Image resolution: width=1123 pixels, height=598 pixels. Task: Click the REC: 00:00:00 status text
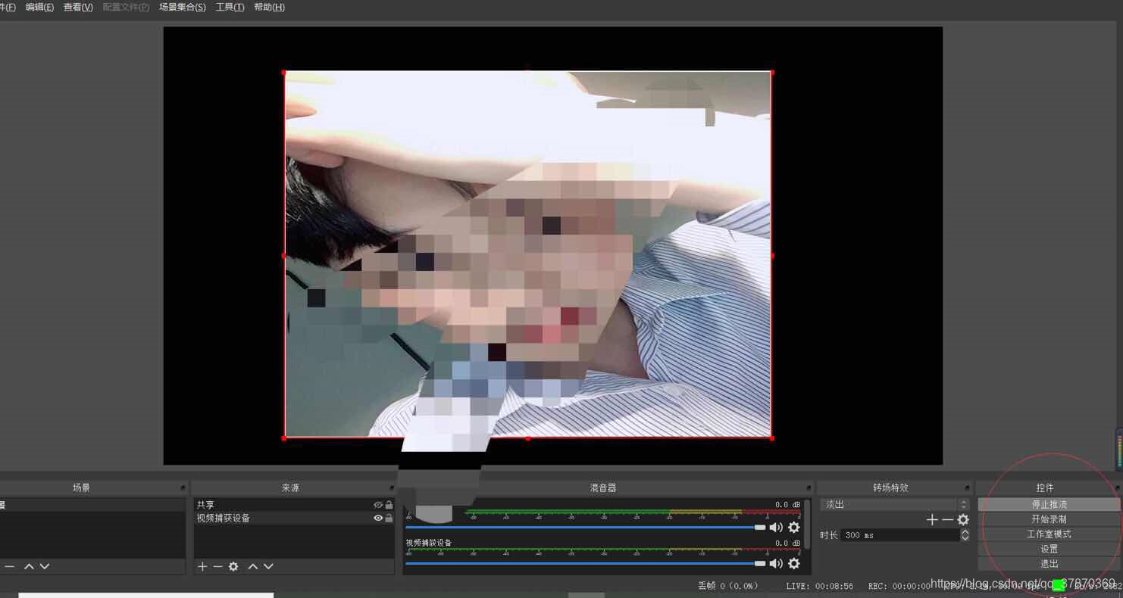tap(899, 586)
